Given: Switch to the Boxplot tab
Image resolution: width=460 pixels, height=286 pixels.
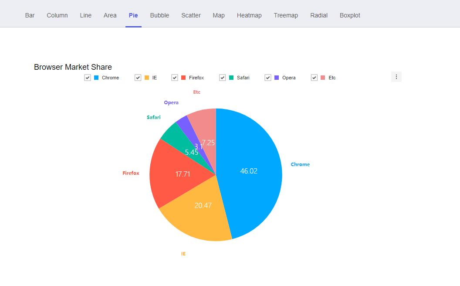Looking at the screenshot, I should [350, 15].
